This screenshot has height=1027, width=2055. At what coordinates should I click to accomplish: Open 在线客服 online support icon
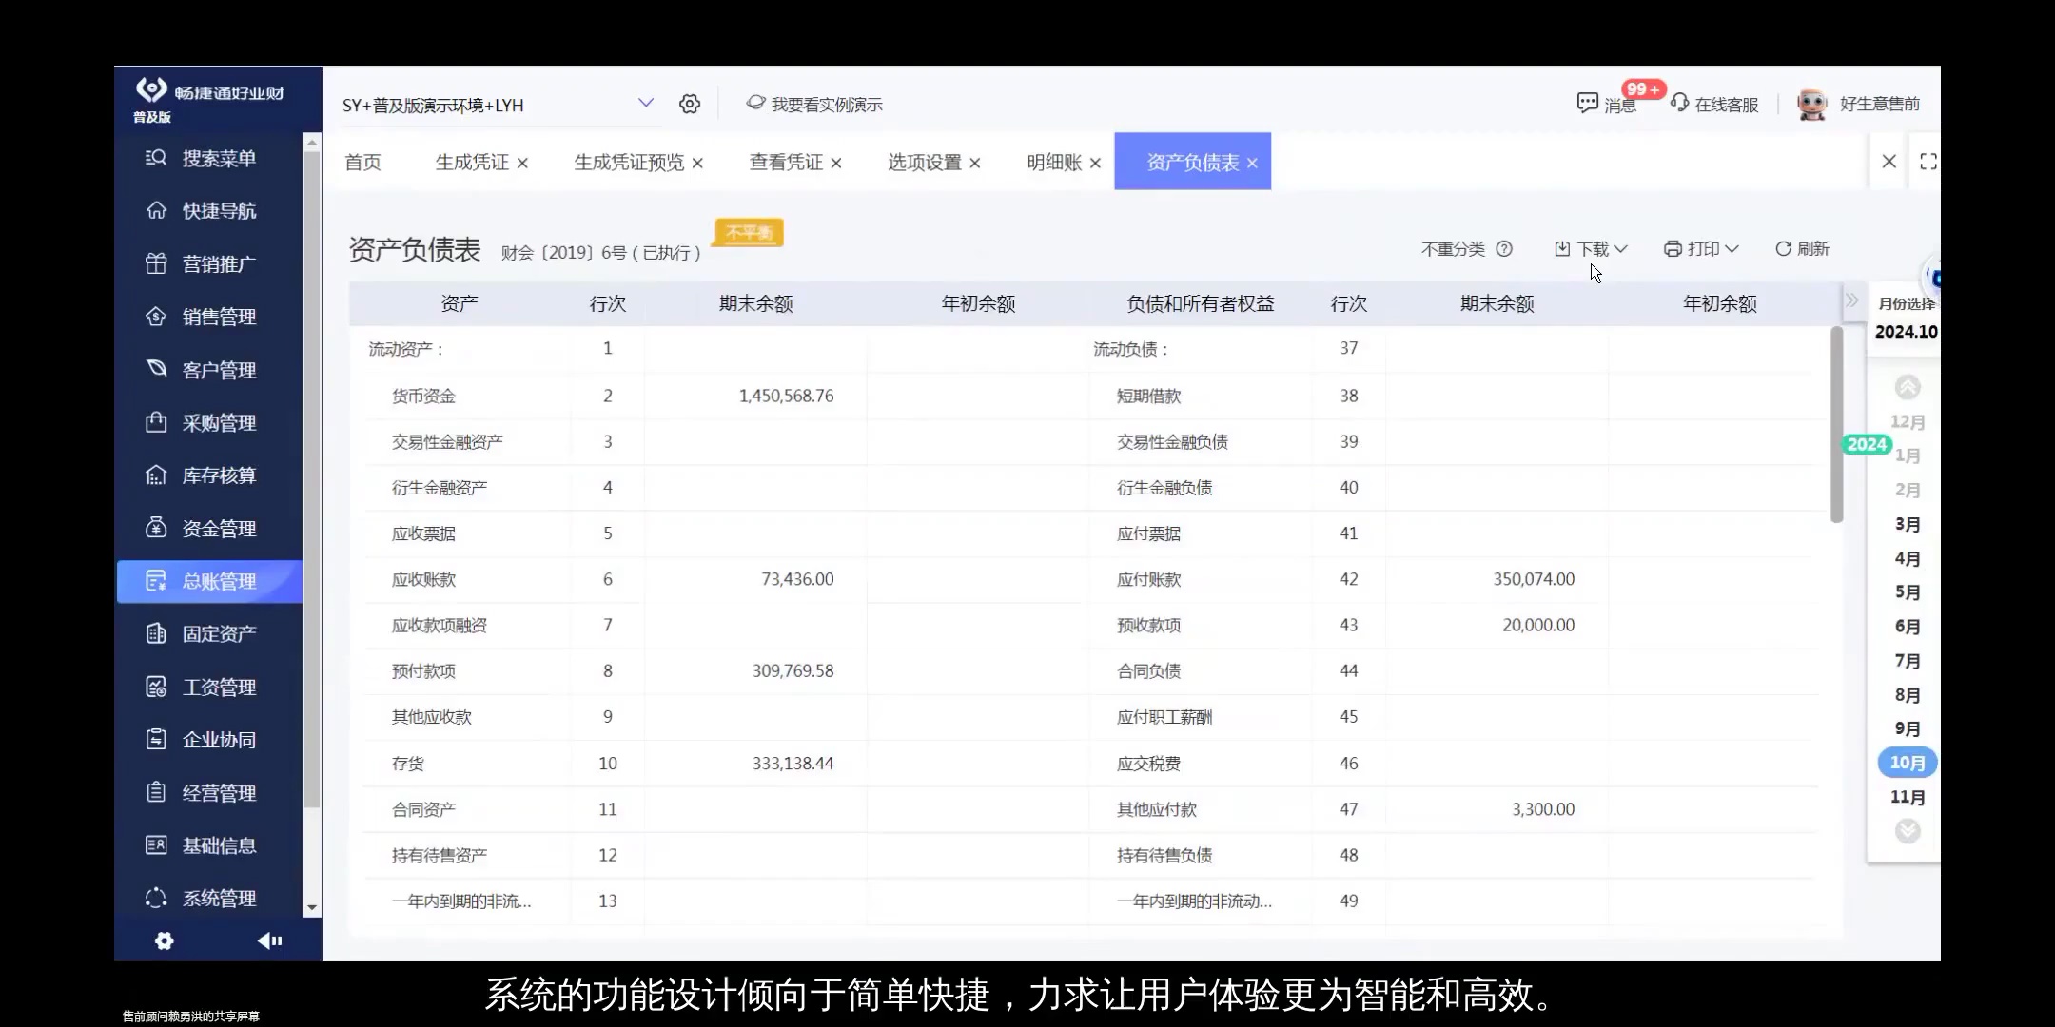point(1679,104)
